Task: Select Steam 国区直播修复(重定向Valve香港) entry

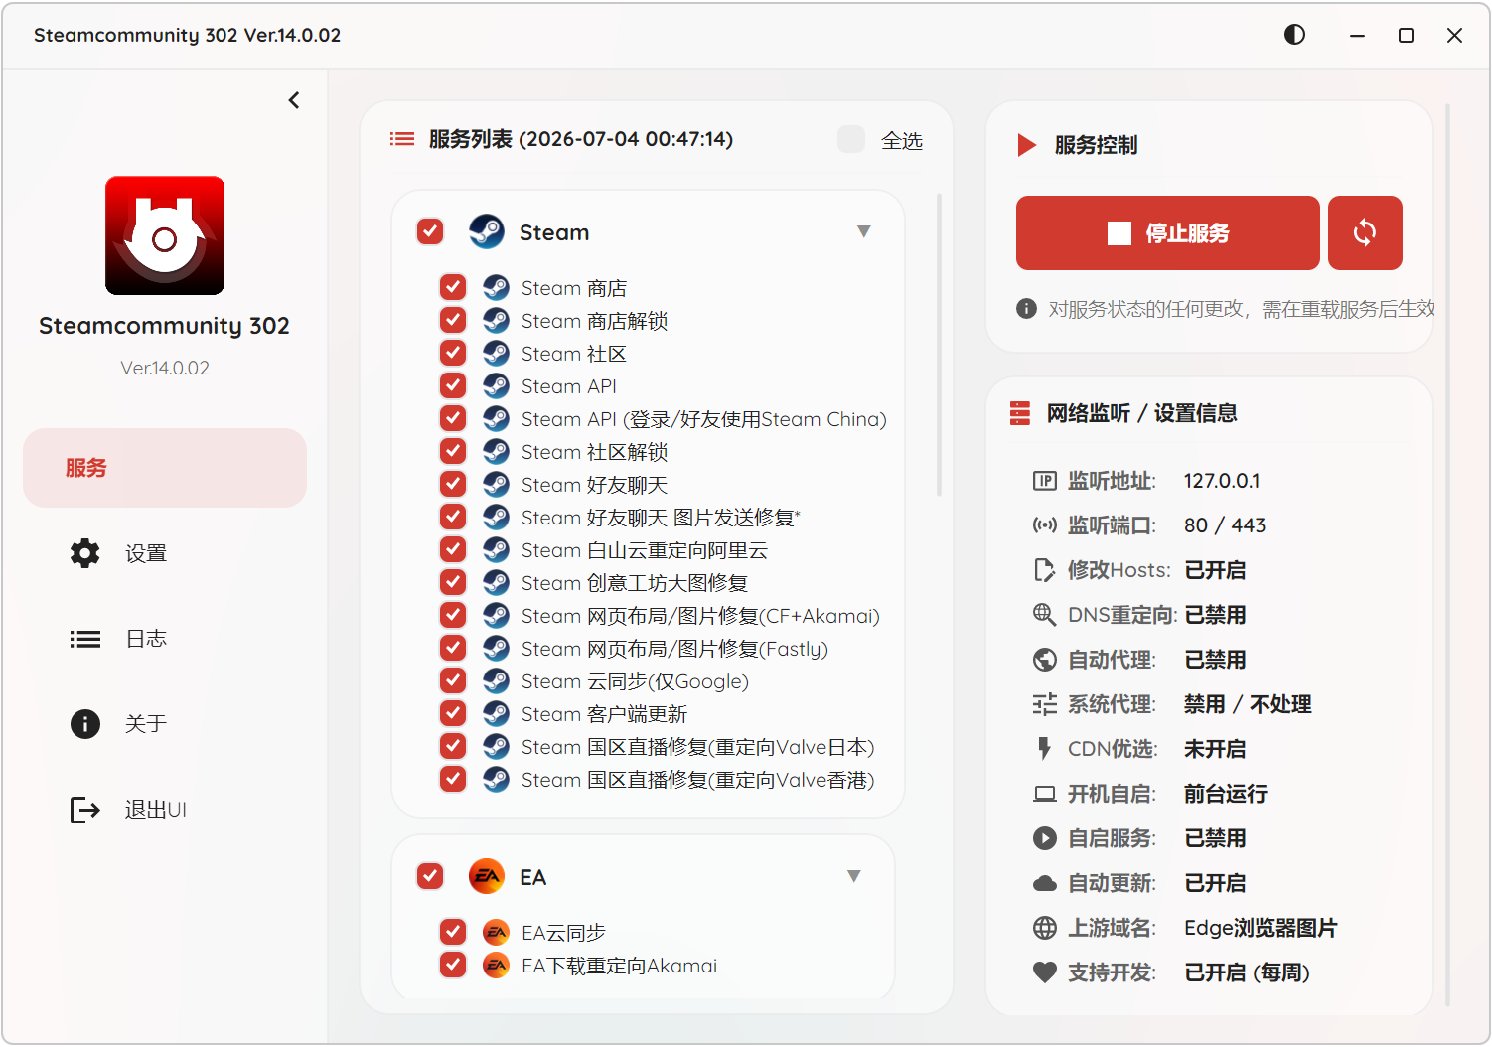Action: 697,780
